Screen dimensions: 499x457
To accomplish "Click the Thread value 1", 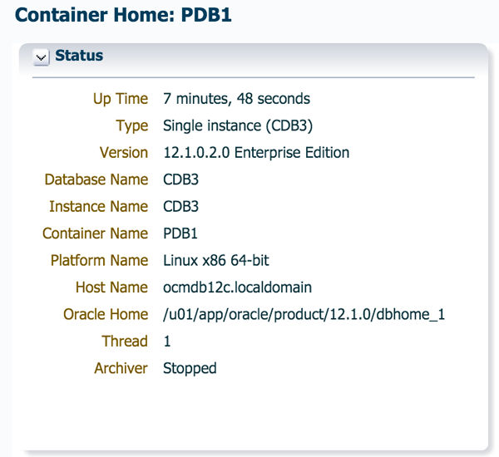I will point(167,342).
